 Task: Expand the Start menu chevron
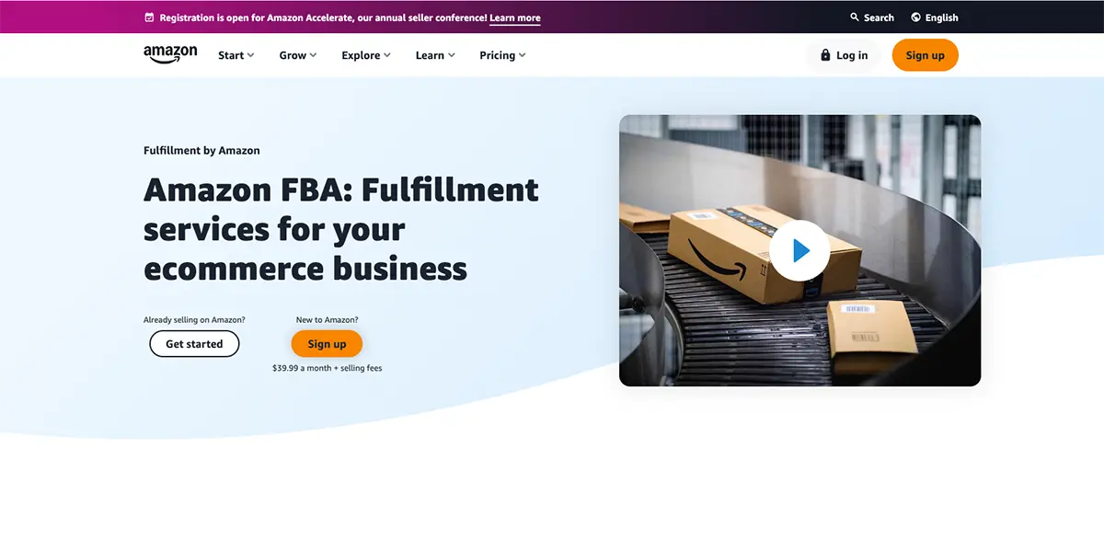(x=250, y=55)
